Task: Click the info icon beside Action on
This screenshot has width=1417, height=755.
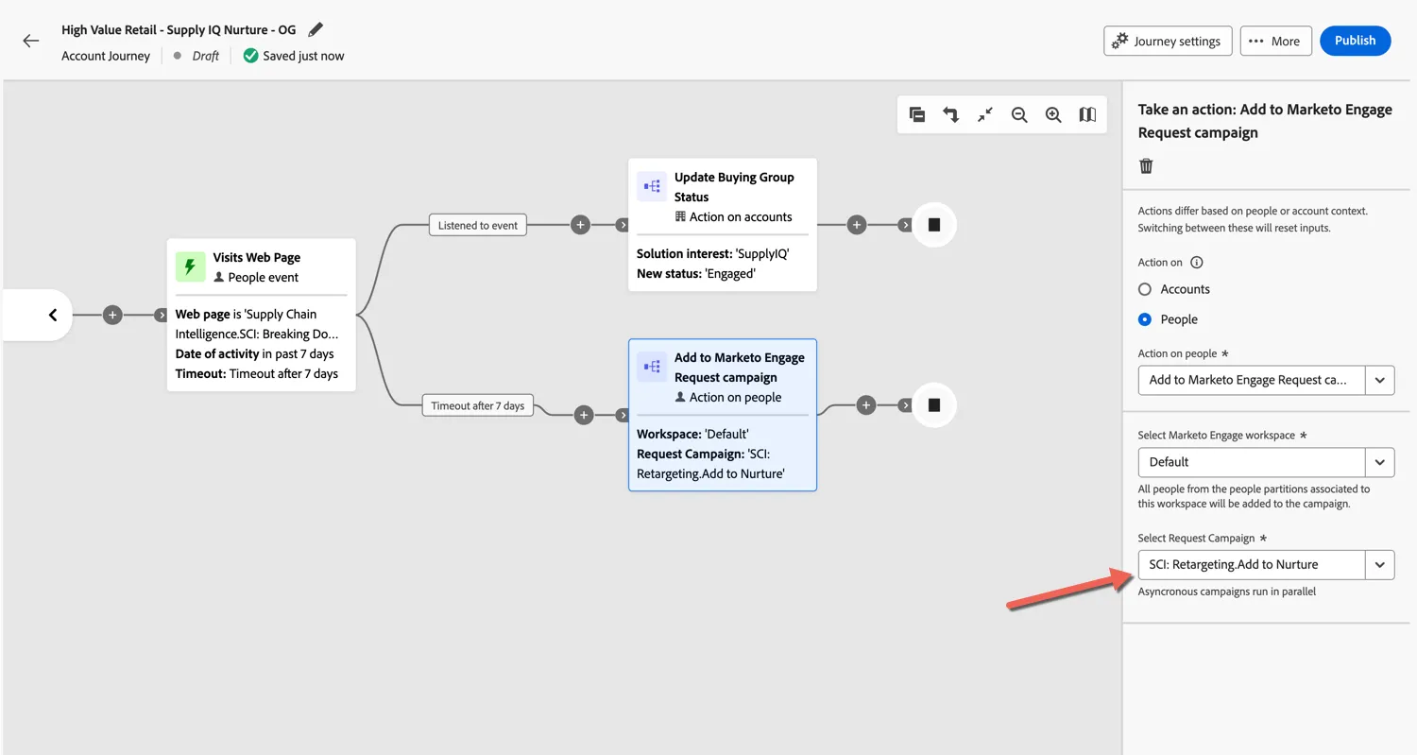Action: 1196,263
